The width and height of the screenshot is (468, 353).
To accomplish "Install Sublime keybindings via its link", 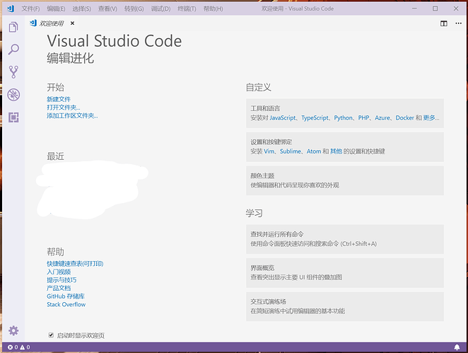I will (x=291, y=151).
